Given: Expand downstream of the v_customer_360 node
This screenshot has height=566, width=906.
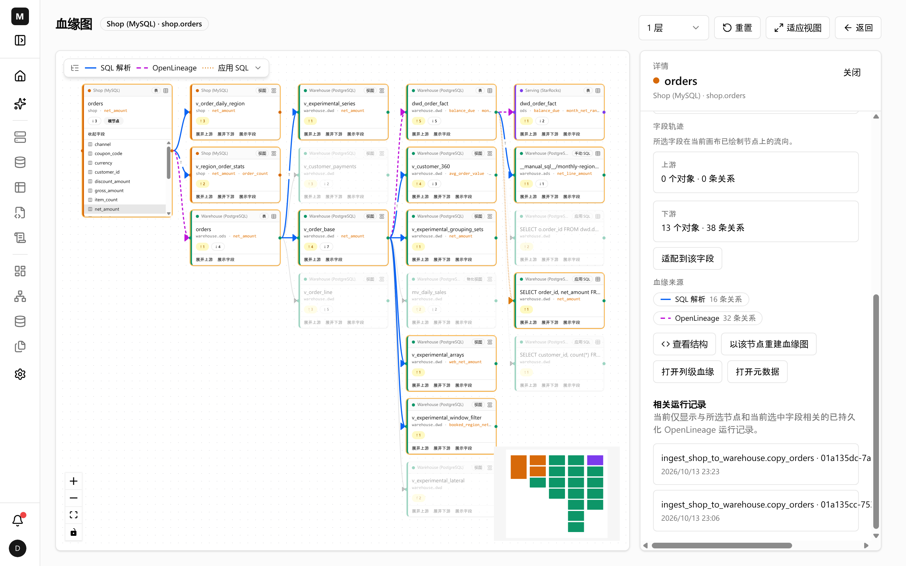Looking at the screenshot, I should [442, 197].
